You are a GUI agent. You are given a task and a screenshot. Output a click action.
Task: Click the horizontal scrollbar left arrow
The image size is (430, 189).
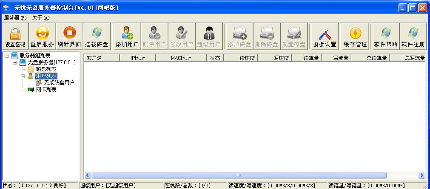(88, 175)
